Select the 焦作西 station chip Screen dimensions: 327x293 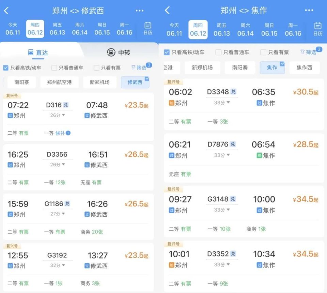[305, 68]
